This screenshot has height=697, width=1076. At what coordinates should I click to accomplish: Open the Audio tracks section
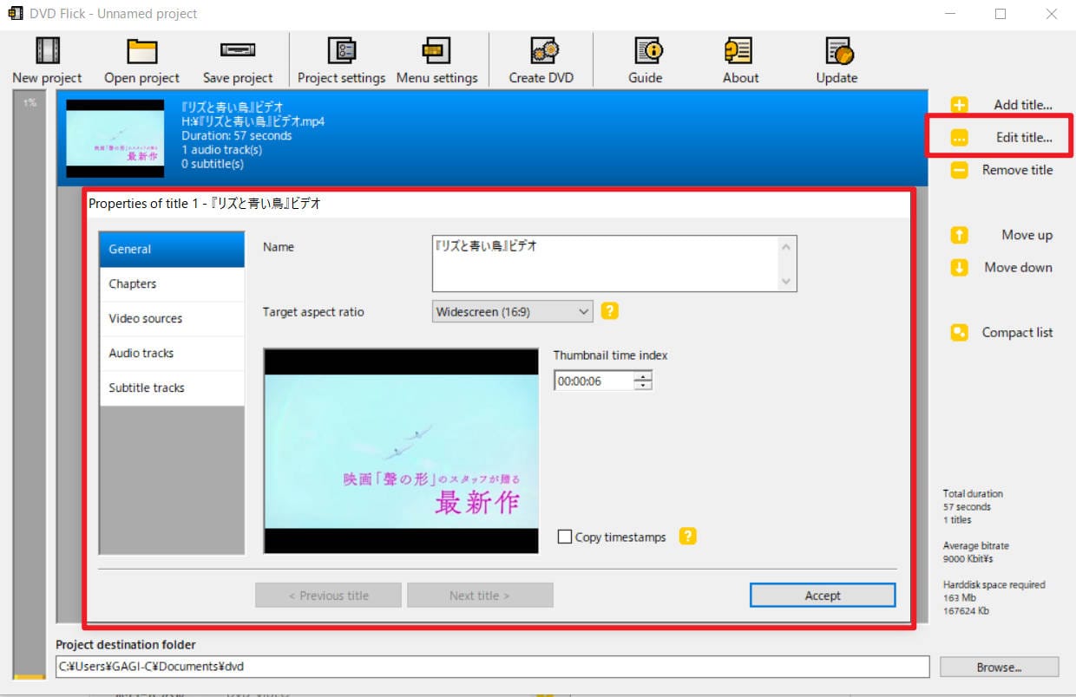(141, 353)
